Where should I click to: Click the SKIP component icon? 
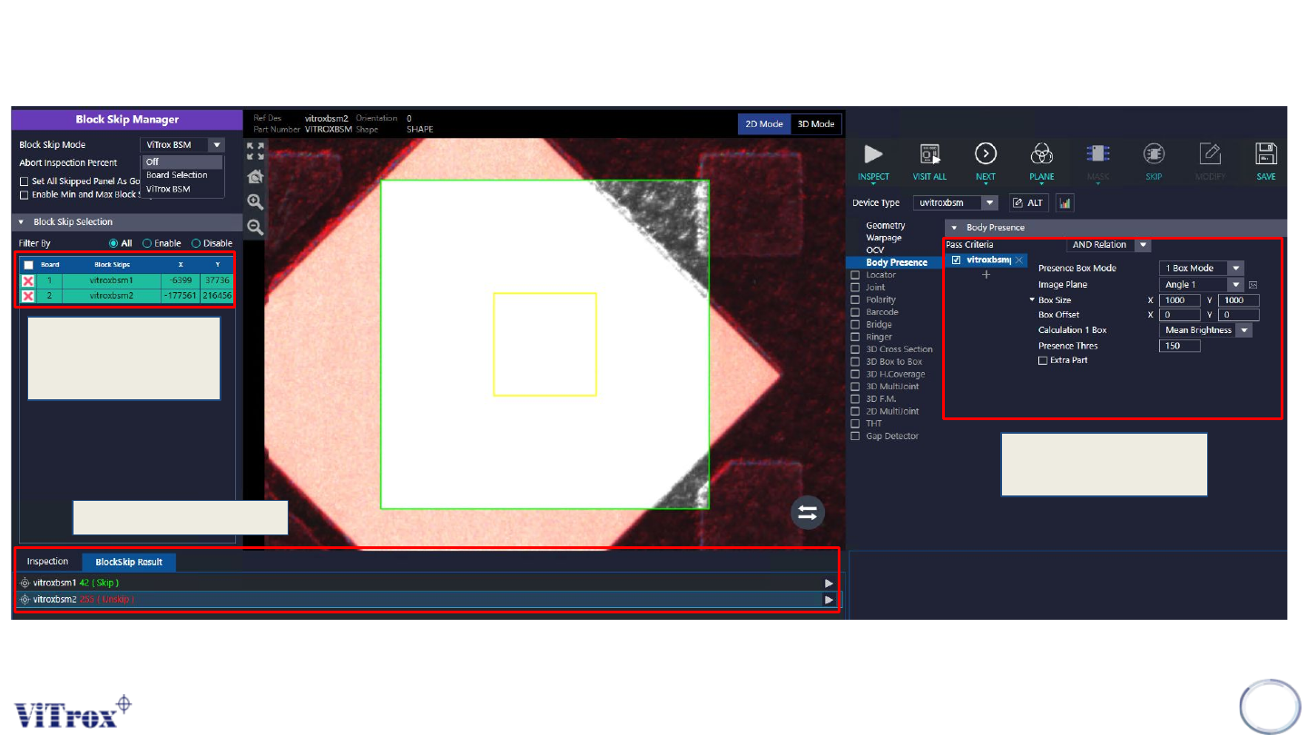tap(1154, 154)
